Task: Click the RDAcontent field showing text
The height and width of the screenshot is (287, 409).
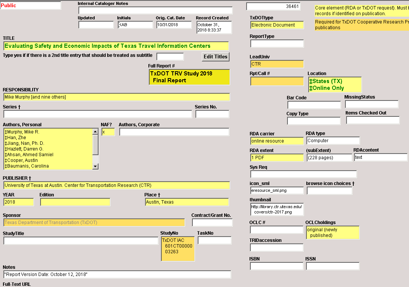Action: click(x=381, y=157)
